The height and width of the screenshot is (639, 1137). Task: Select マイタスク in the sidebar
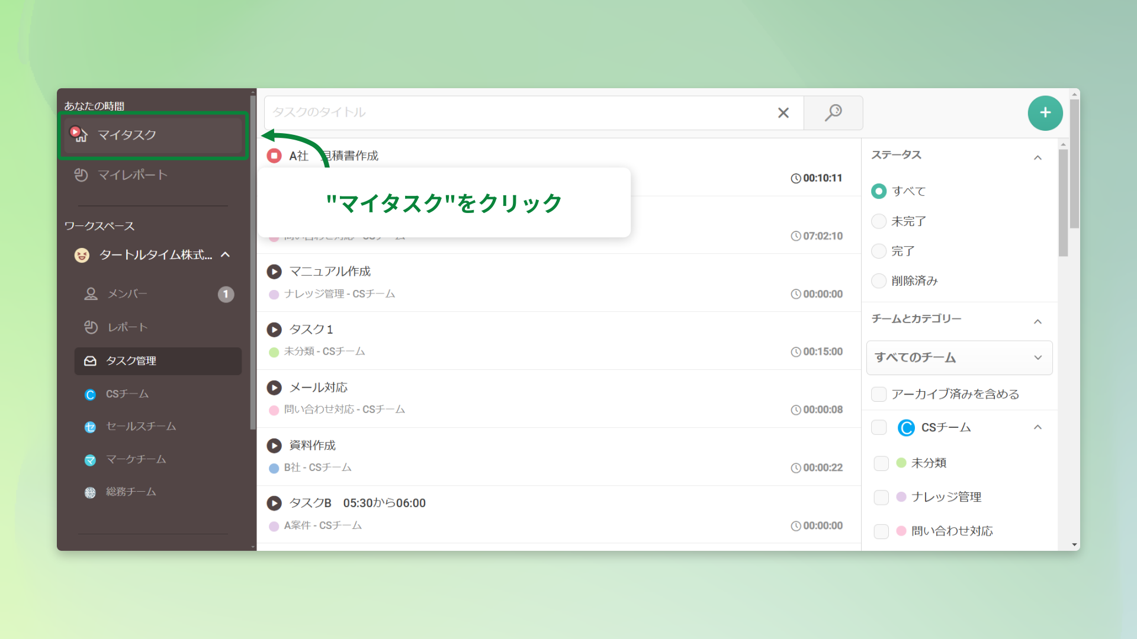pyautogui.click(x=126, y=135)
